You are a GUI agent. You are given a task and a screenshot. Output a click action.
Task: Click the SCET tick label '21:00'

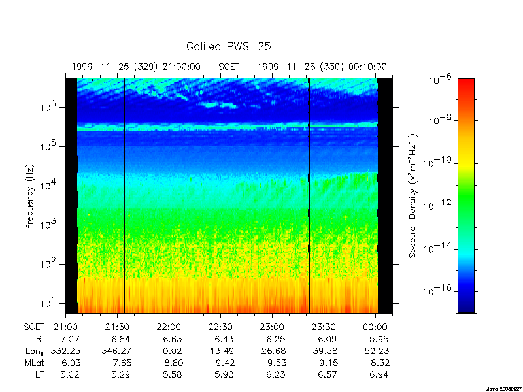coord(65,327)
